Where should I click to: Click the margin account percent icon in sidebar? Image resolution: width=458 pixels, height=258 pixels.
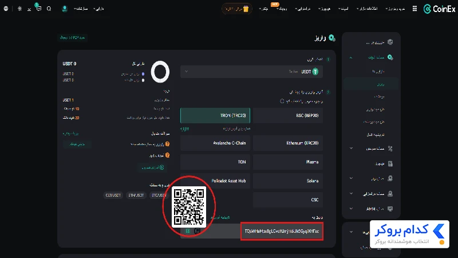[x=390, y=148]
